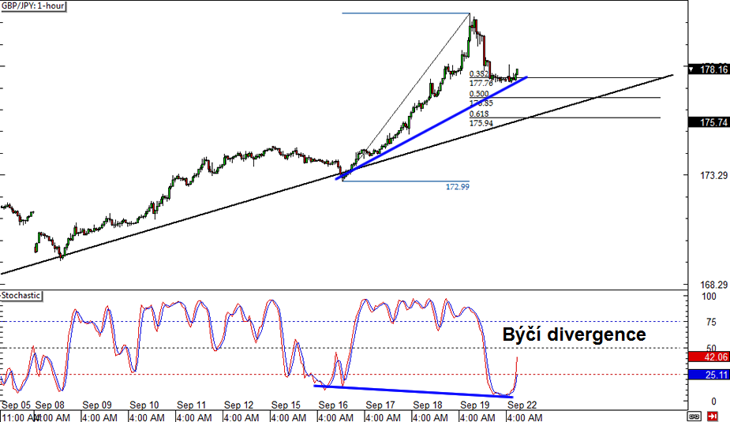Click the chain-link icon at chart corner
The width and height of the screenshot is (730, 422).
(x=694, y=416)
